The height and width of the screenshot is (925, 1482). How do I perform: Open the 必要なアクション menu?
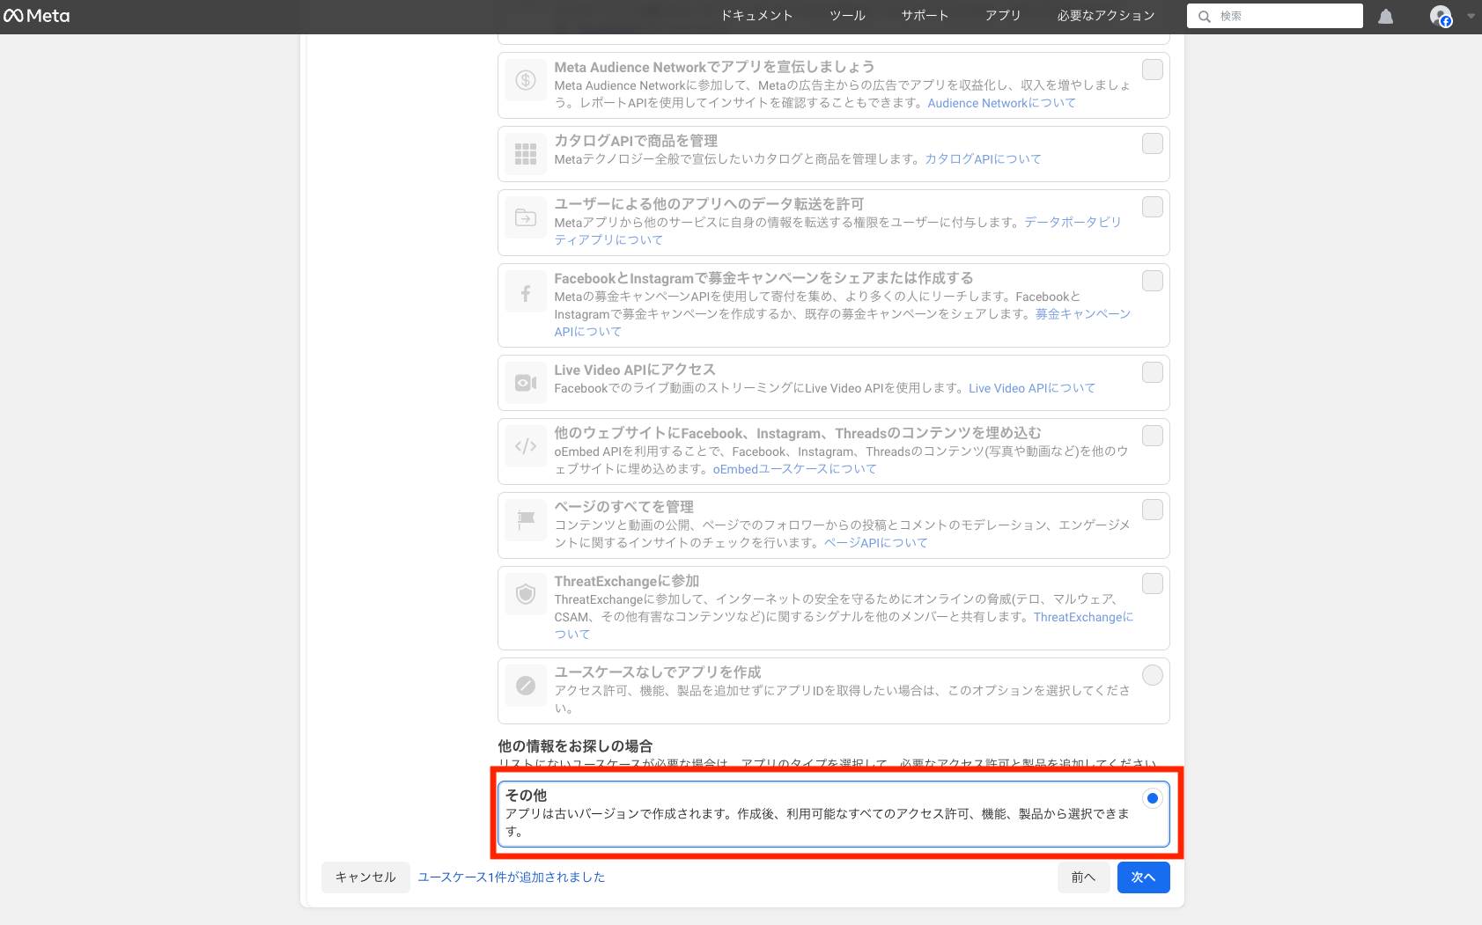pos(1106,15)
